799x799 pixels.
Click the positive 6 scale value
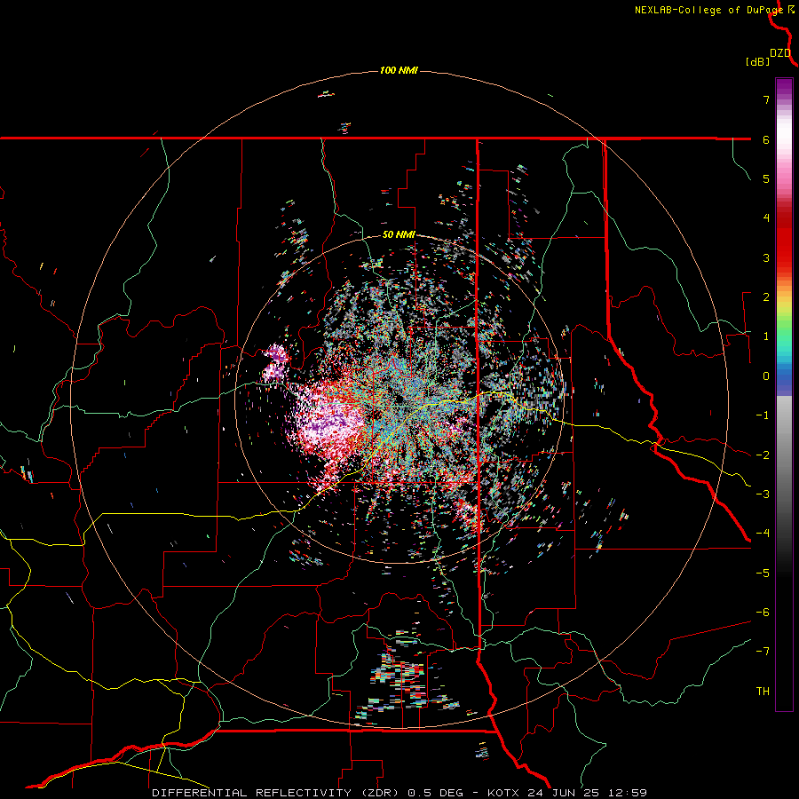pos(766,139)
